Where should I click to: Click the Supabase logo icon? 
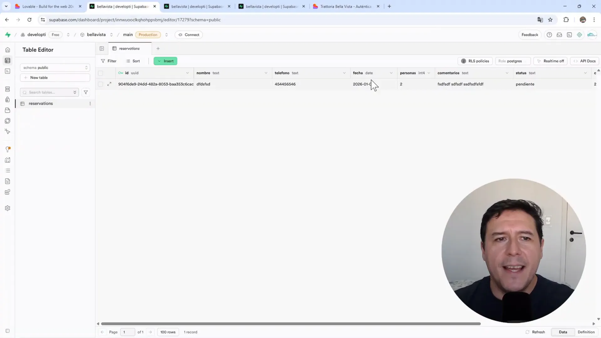pyautogui.click(x=8, y=35)
